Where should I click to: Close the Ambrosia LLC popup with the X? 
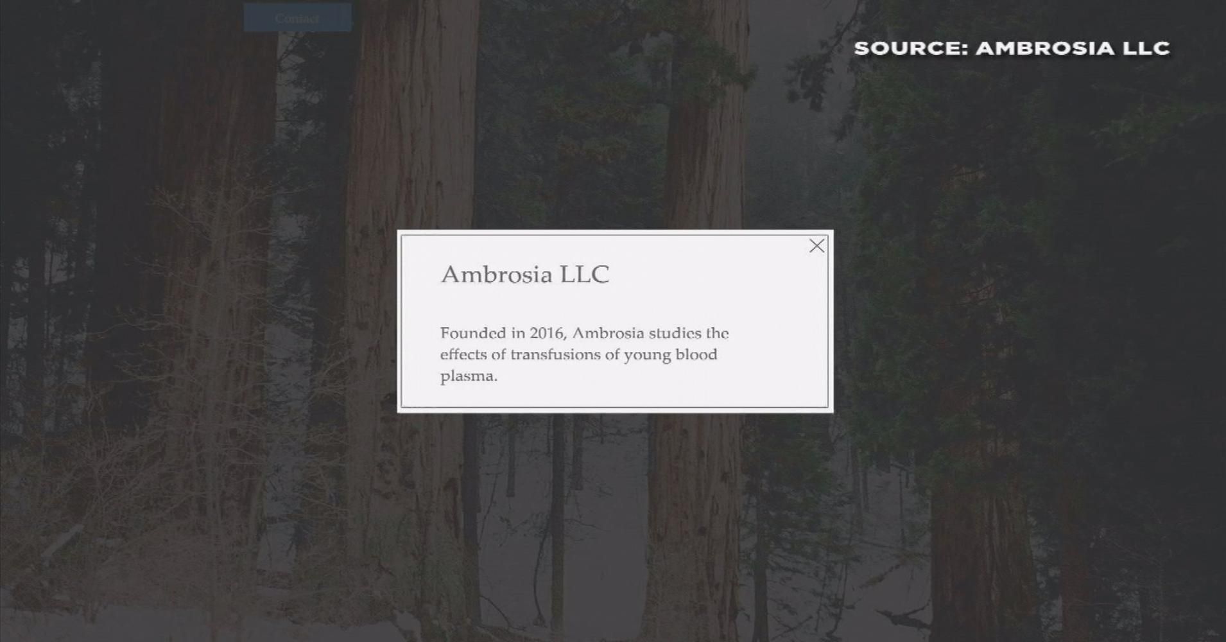816,246
